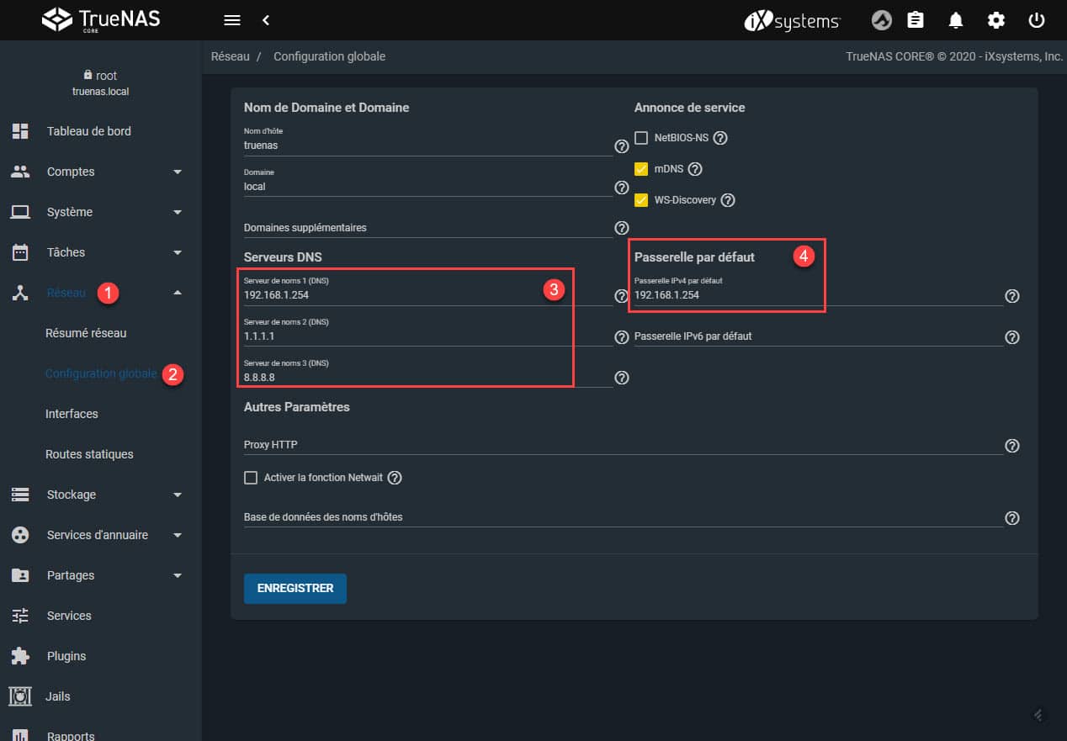
Task: Click the TrueCommand status icon
Action: tap(881, 20)
